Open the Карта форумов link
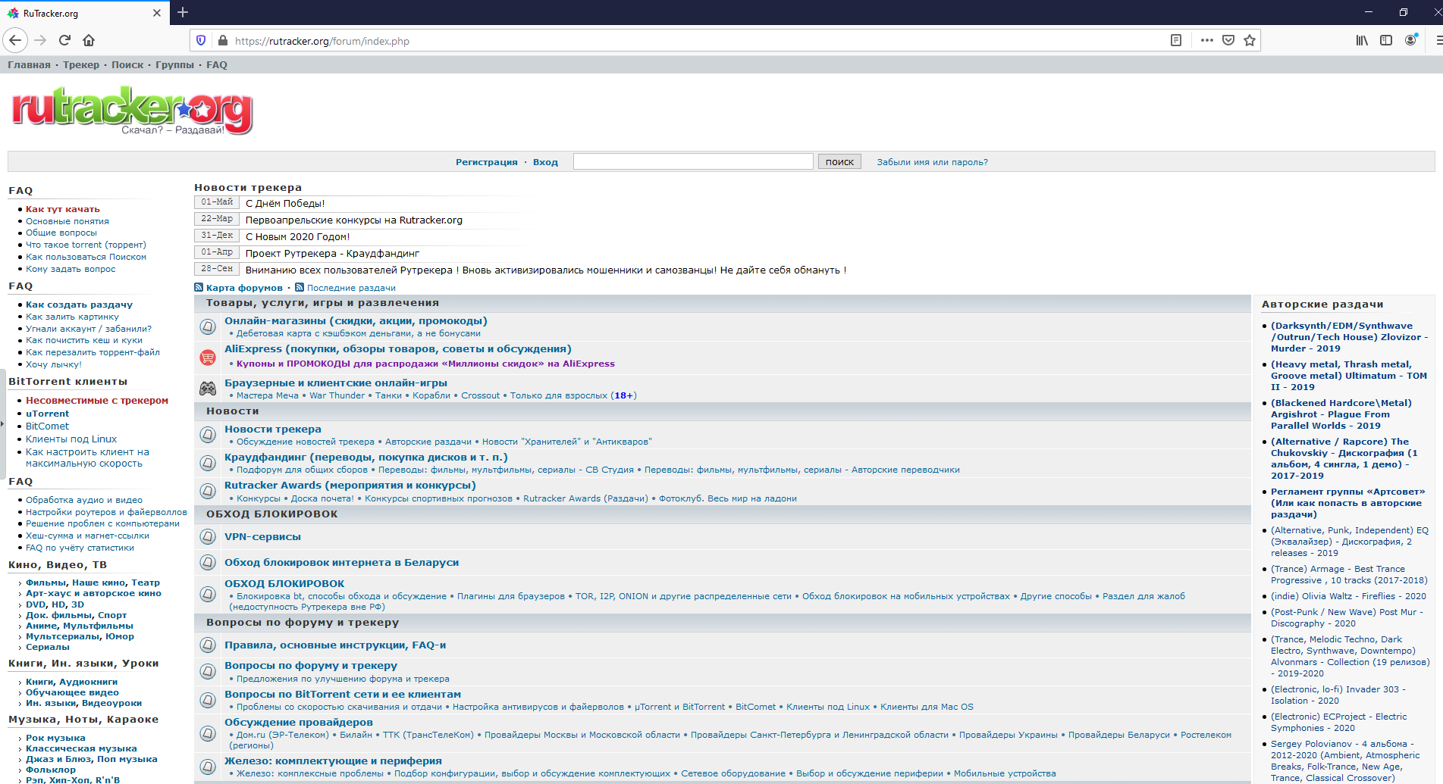 244,288
